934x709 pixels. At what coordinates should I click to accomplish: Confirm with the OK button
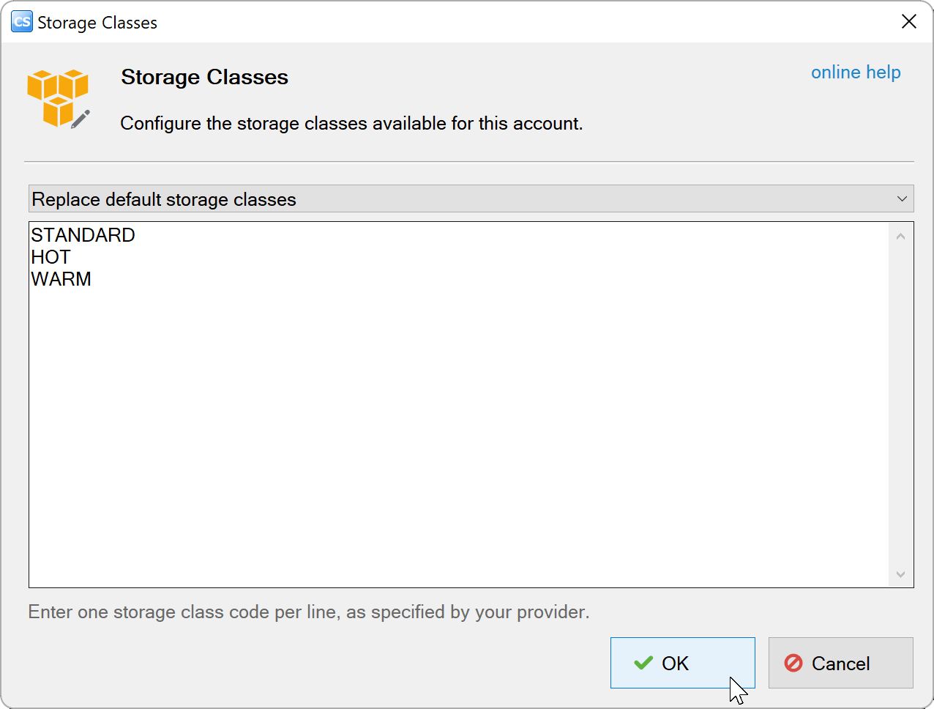tap(682, 663)
